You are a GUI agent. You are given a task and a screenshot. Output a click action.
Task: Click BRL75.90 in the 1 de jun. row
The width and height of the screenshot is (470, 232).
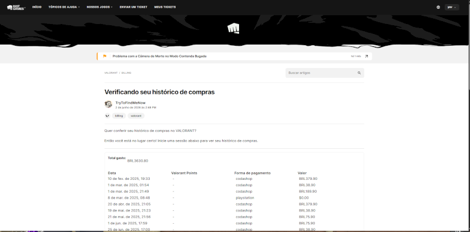[307, 223]
